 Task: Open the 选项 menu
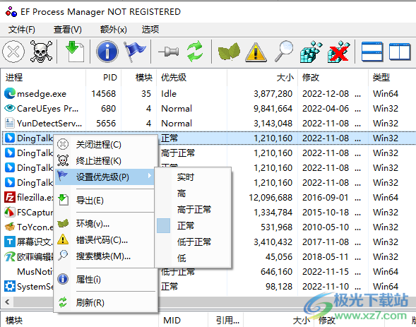[150, 29]
